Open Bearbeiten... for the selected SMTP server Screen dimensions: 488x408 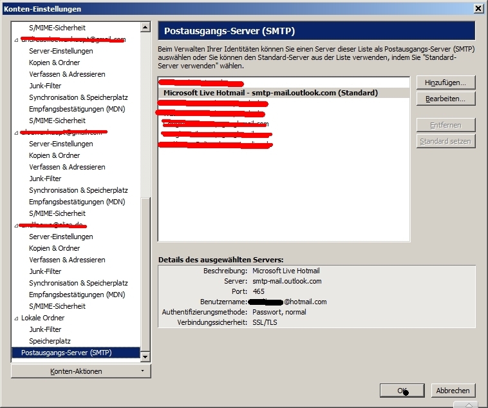[x=446, y=99]
